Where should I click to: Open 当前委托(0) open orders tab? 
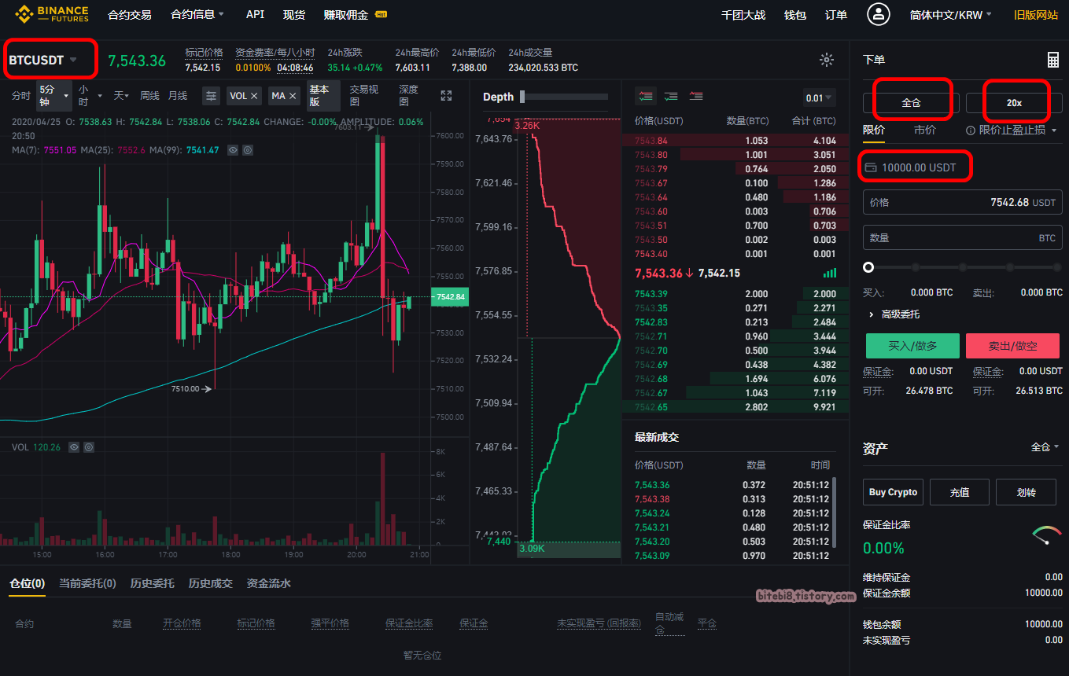(x=87, y=583)
